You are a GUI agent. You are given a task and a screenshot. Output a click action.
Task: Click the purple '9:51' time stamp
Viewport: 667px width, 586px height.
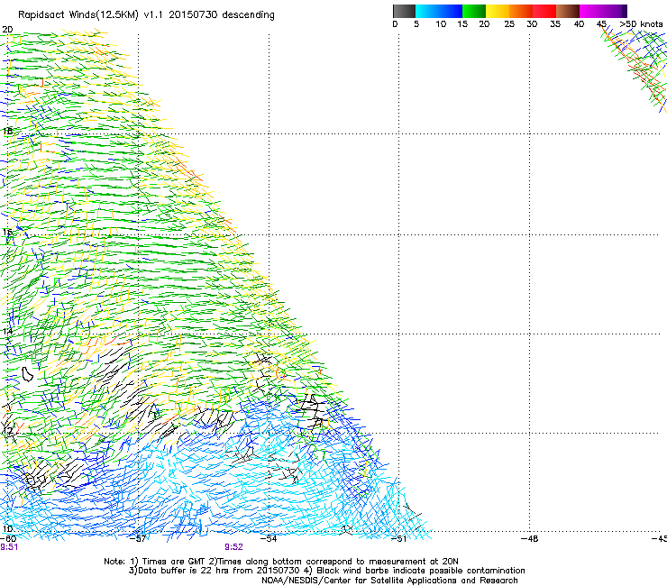click(9, 547)
